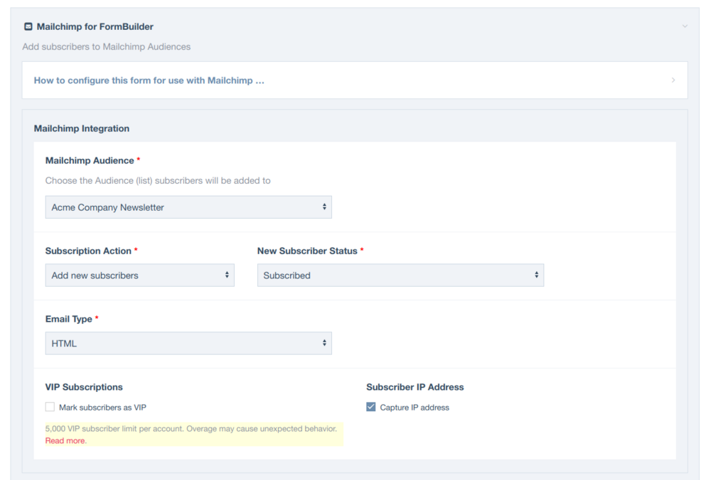Open the New Subscriber Status dropdown

[400, 276]
